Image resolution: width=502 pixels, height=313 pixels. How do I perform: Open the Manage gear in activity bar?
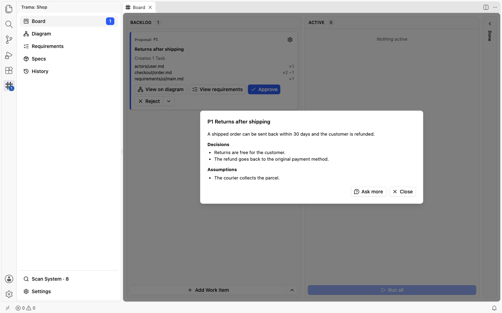(x=9, y=294)
